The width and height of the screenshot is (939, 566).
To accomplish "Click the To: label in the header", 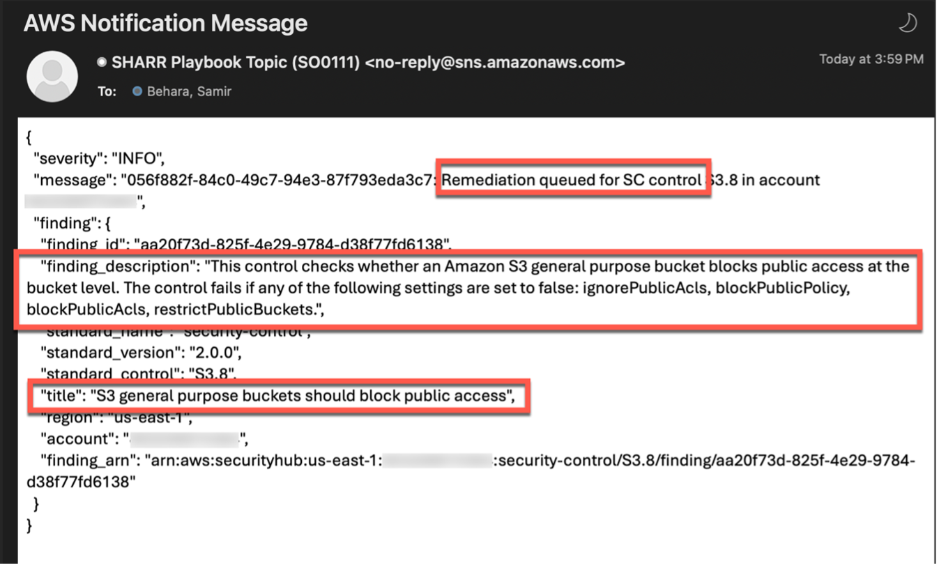I will tap(107, 91).
